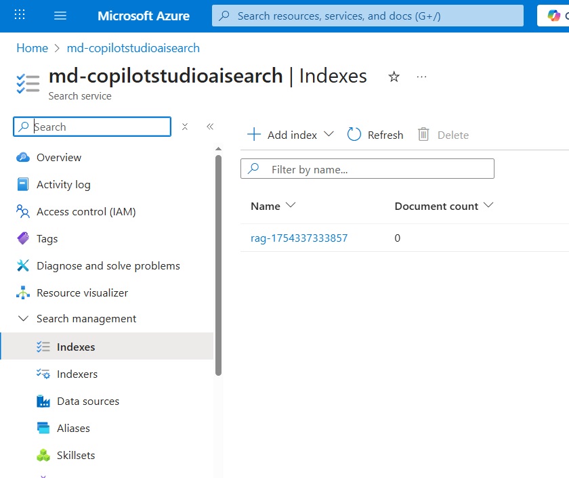Click the sidebar vertical scrollbar

(x=218, y=265)
